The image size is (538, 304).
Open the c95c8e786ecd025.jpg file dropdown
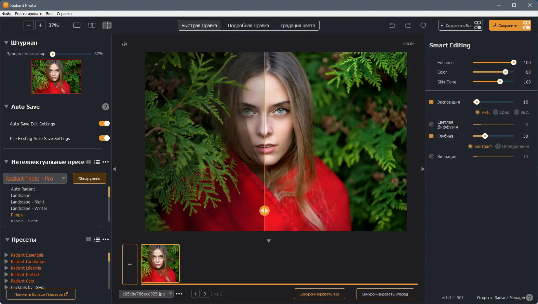pyautogui.click(x=146, y=294)
